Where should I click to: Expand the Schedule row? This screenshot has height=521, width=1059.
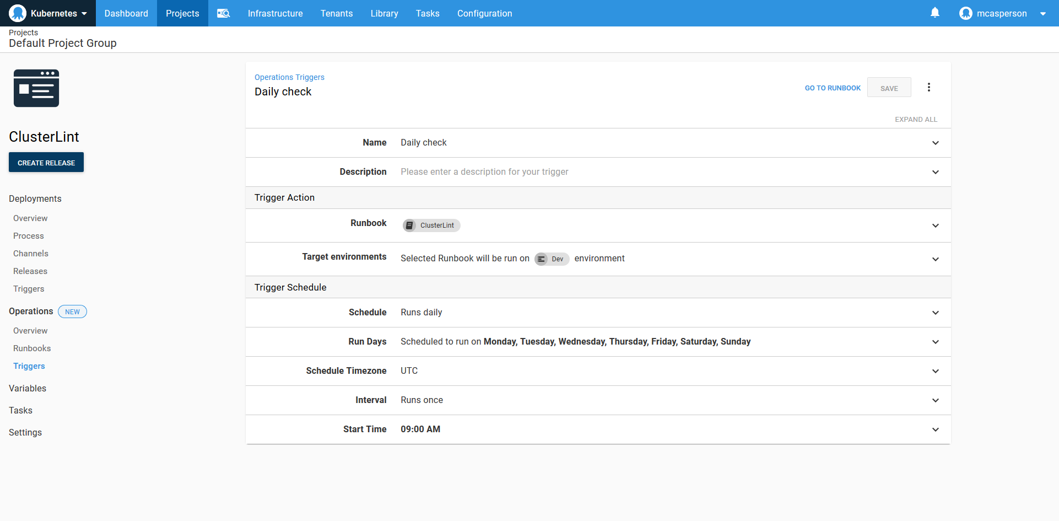click(x=936, y=313)
